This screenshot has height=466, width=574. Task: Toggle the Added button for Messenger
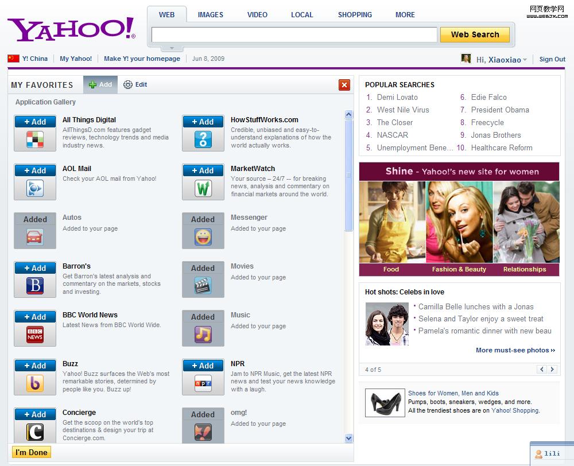203,219
